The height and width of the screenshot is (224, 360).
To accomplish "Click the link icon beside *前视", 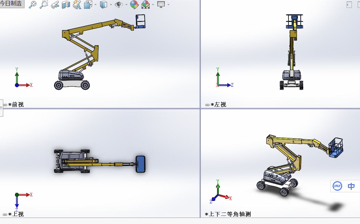I will [x=5, y=105].
